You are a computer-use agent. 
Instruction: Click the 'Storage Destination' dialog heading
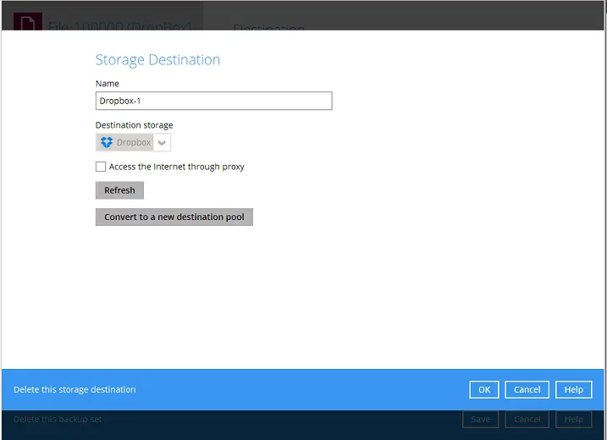click(157, 60)
